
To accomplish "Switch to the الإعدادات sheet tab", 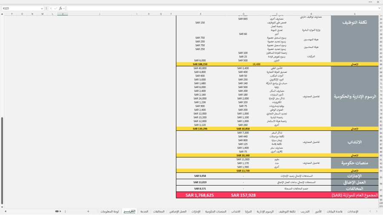I will tap(353, 211).
